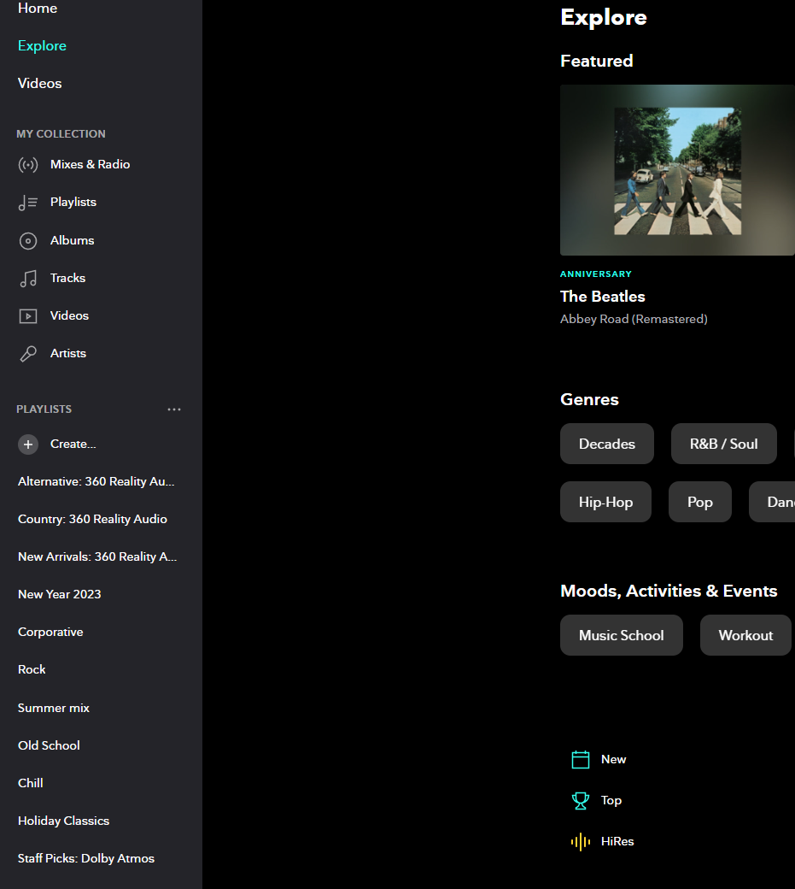Open Albums in My Collection
This screenshot has width=795, height=889.
pos(72,240)
